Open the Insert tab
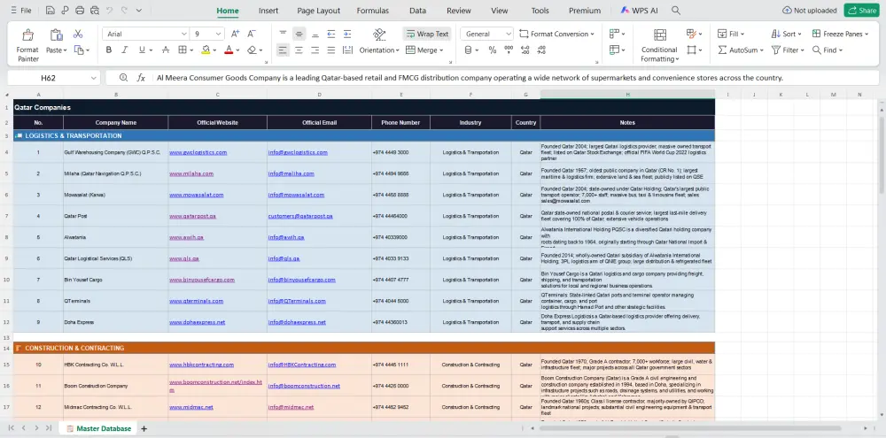 pyautogui.click(x=268, y=11)
